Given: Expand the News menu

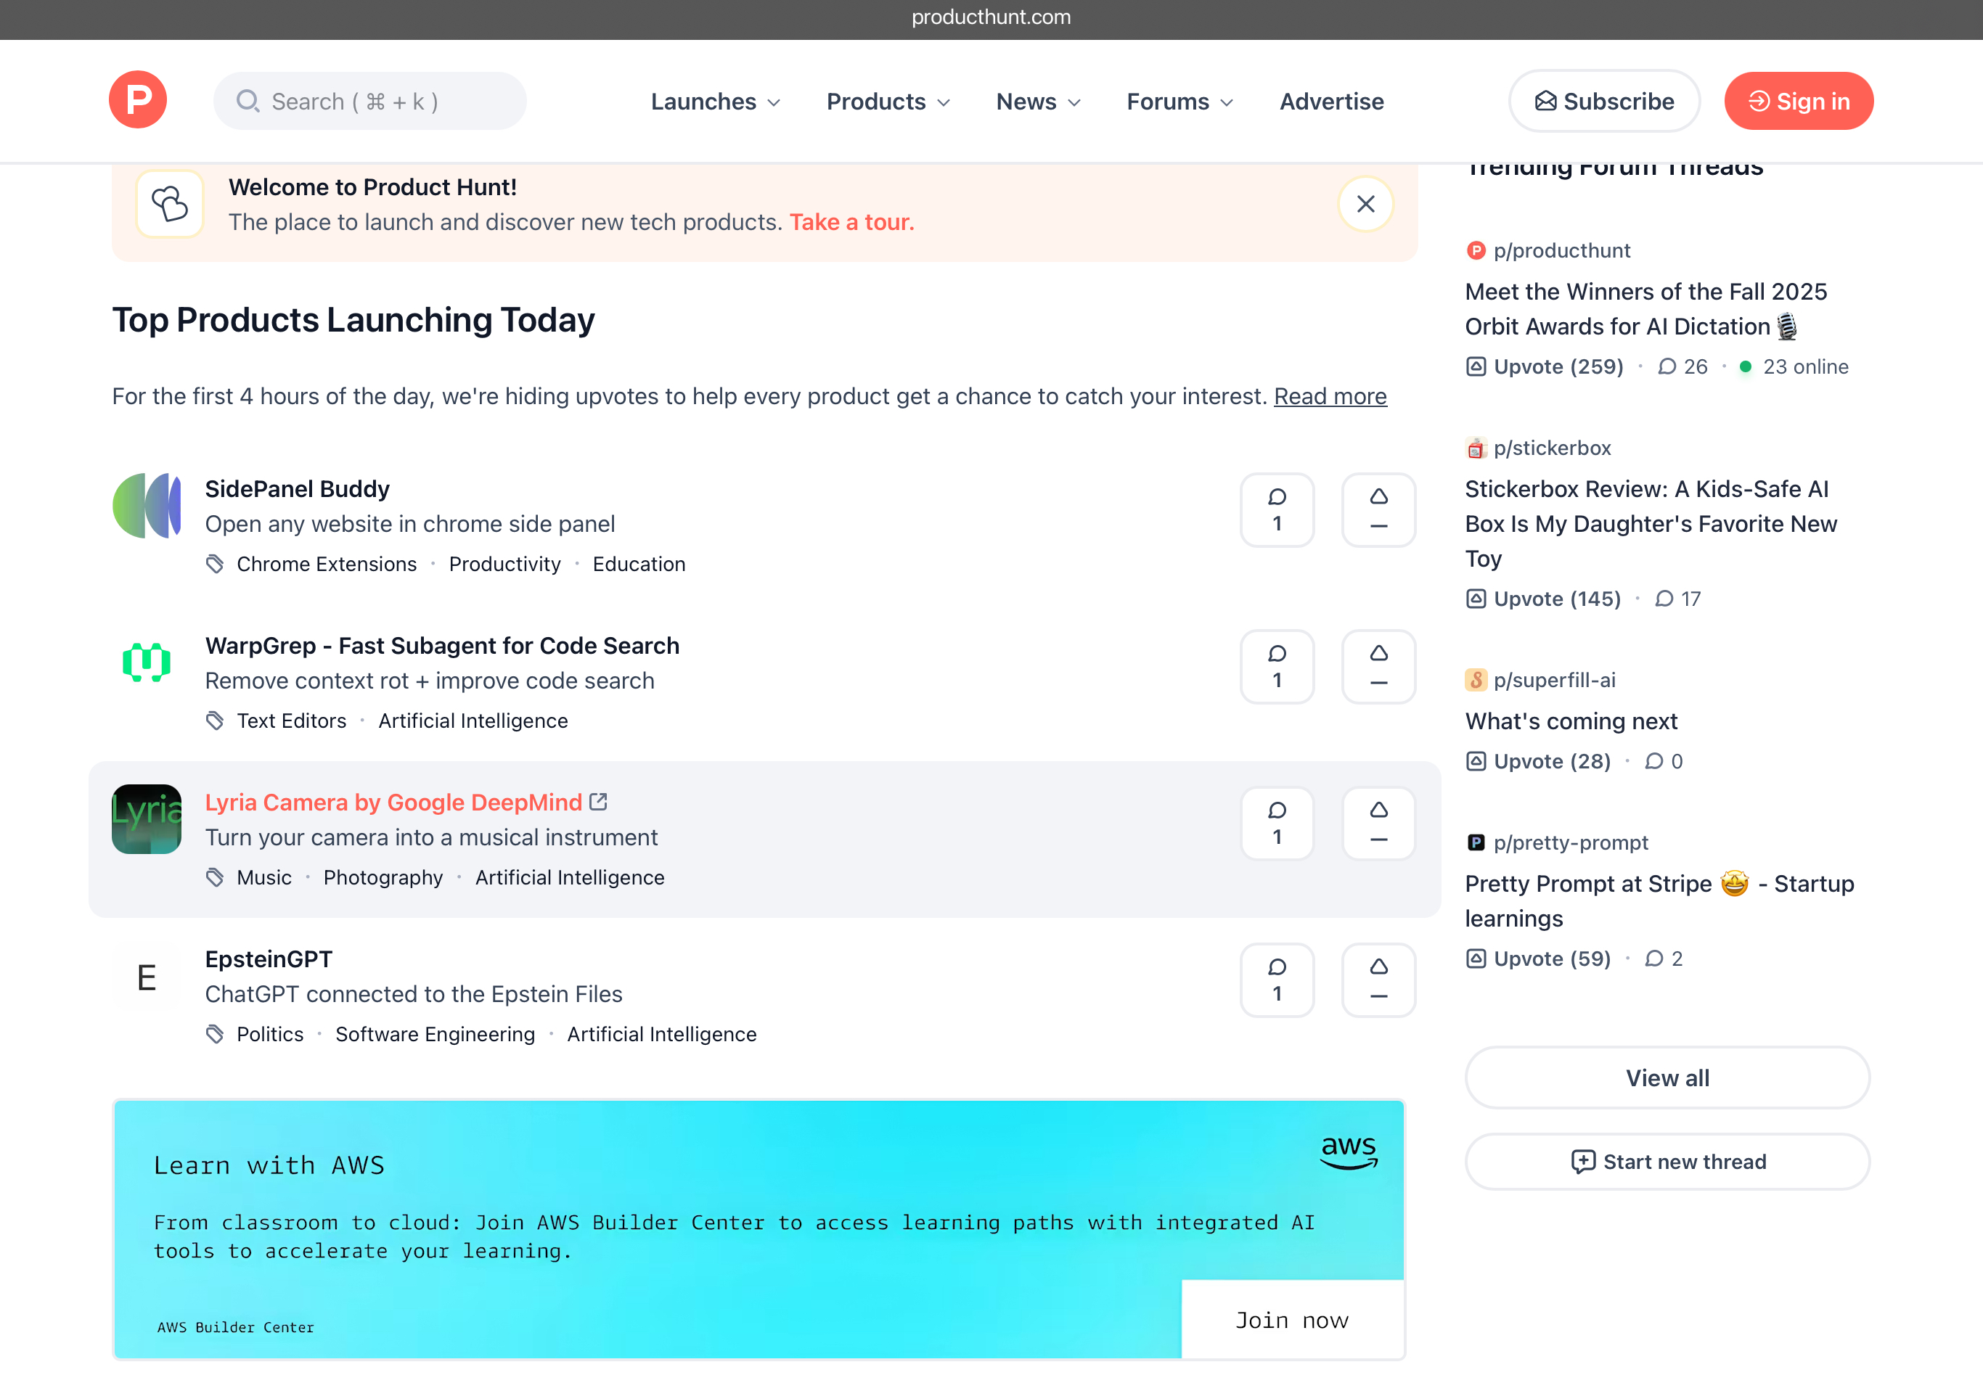Looking at the screenshot, I should click(1038, 102).
